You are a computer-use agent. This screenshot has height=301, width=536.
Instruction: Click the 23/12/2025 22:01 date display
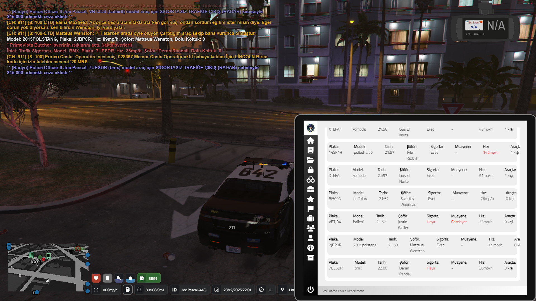(x=237, y=290)
